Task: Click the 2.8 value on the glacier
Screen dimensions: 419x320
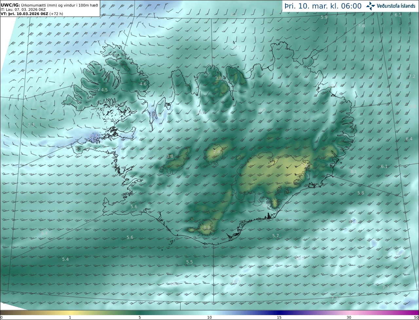Action: (217, 152)
